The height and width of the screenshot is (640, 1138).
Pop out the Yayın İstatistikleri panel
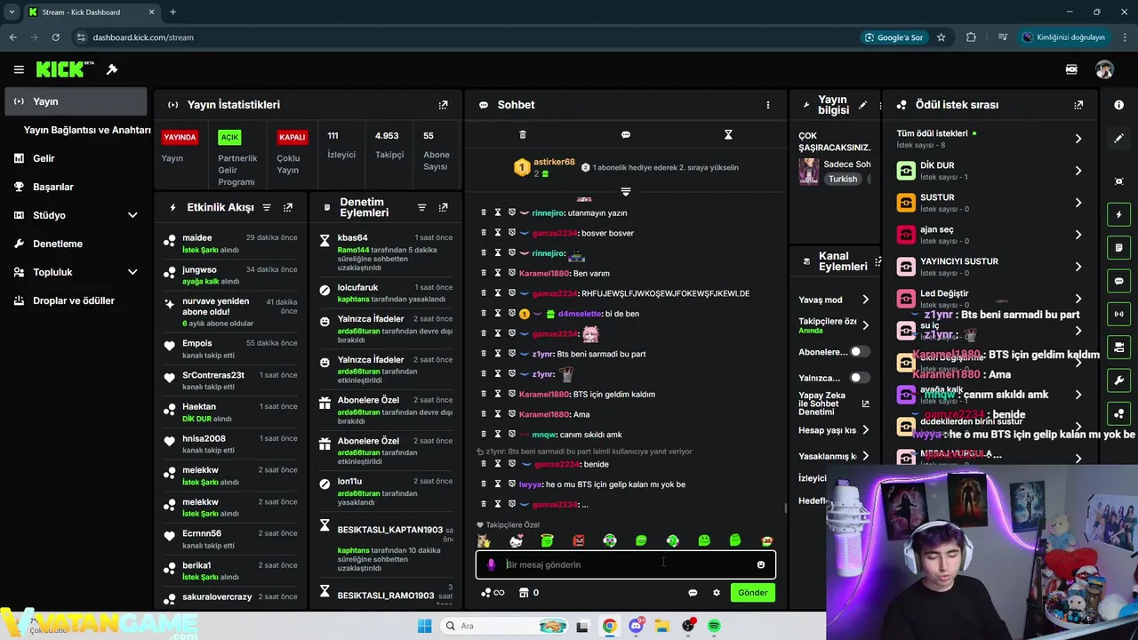tap(444, 105)
